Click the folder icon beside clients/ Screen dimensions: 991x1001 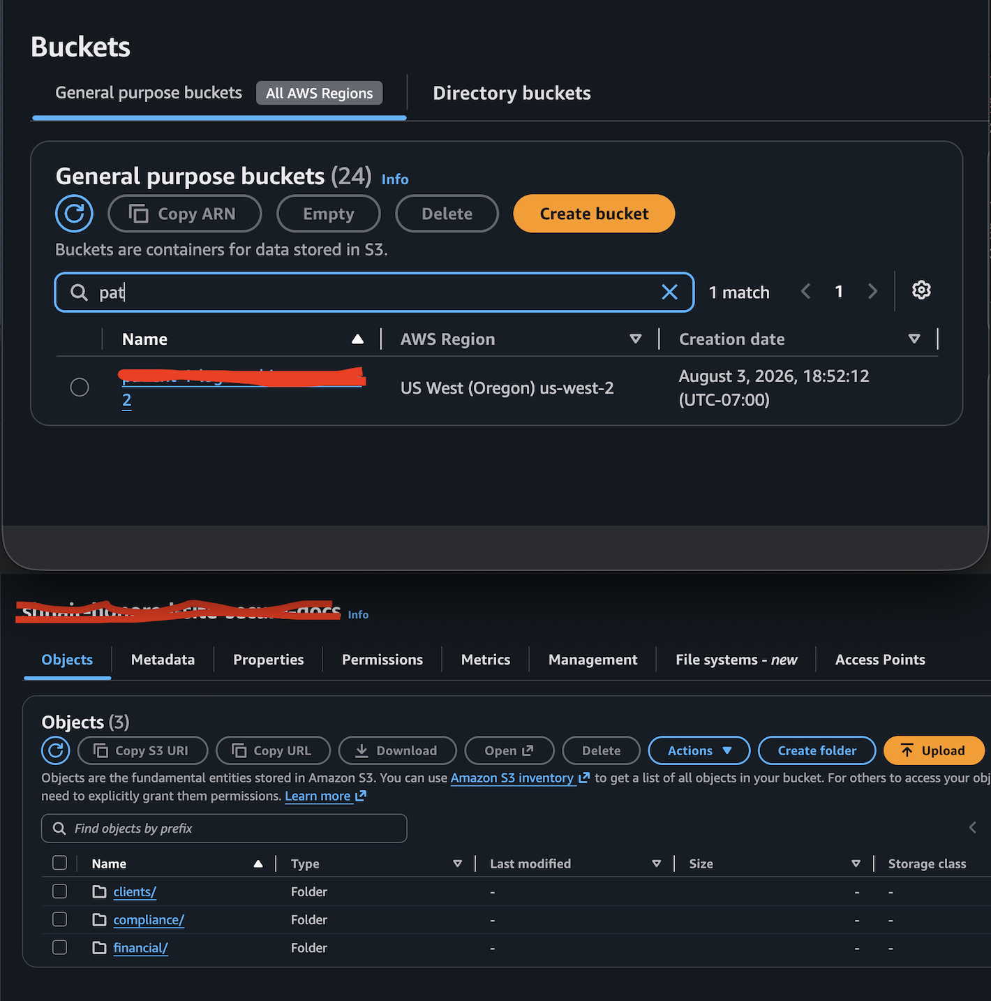click(x=100, y=891)
